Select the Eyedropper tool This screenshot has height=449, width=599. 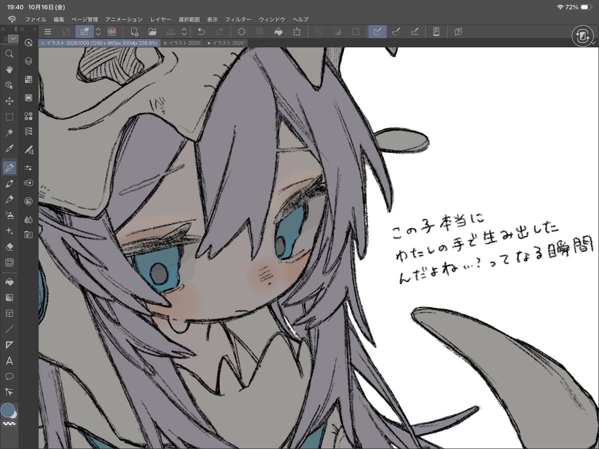[x=9, y=148]
